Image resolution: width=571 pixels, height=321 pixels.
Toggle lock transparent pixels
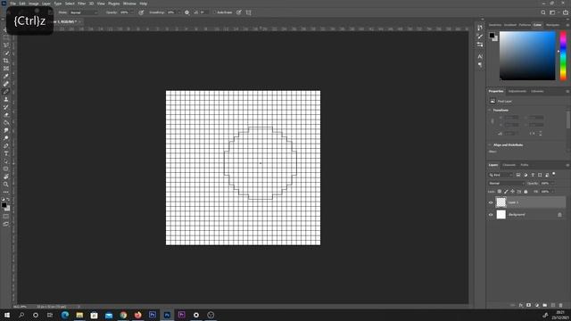pyautogui.click(x=500, y=192)
